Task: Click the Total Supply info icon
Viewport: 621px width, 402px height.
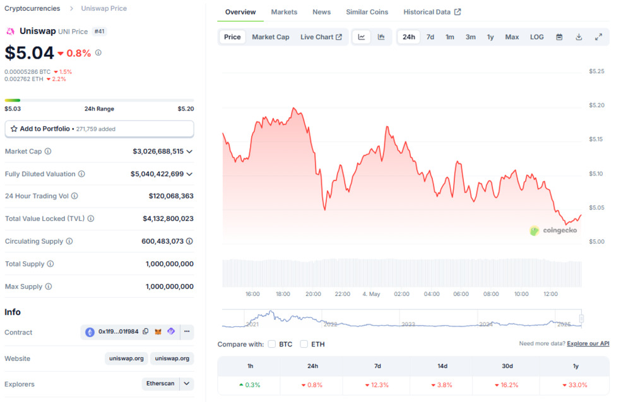Action: tap(50, 264)
